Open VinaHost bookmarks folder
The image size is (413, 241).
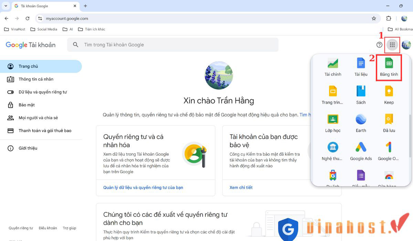coord(15,29)
